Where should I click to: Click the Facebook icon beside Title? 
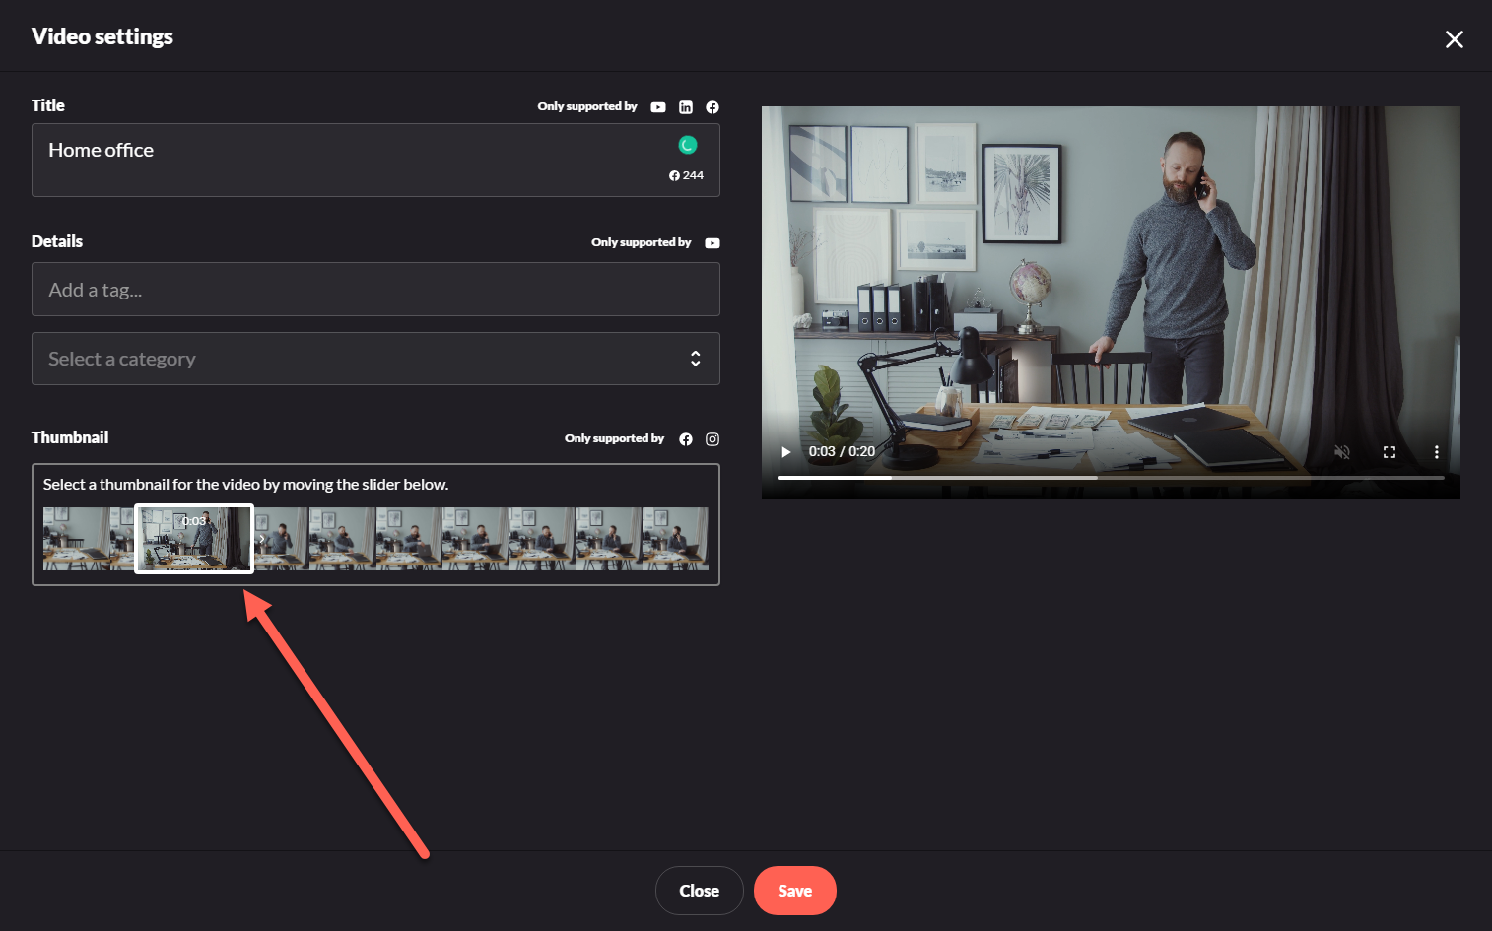(712, 107)
